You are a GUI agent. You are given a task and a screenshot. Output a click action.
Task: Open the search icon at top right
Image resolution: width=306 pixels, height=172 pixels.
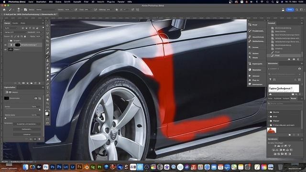297,10
